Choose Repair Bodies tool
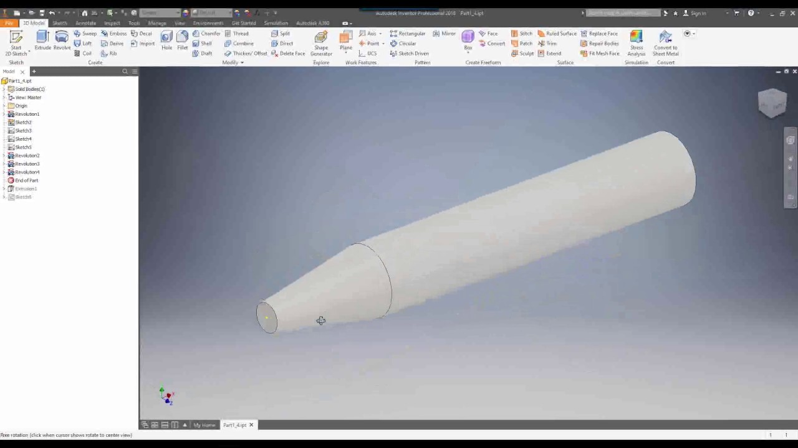The image size is (798, 448). tap(599, 44)
